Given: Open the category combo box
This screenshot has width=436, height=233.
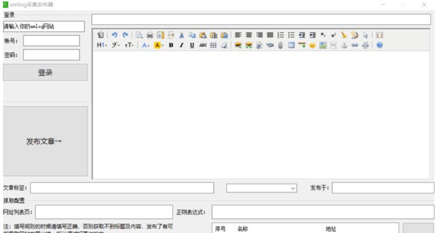Looking at the screenshot, I should coord(261,188).
